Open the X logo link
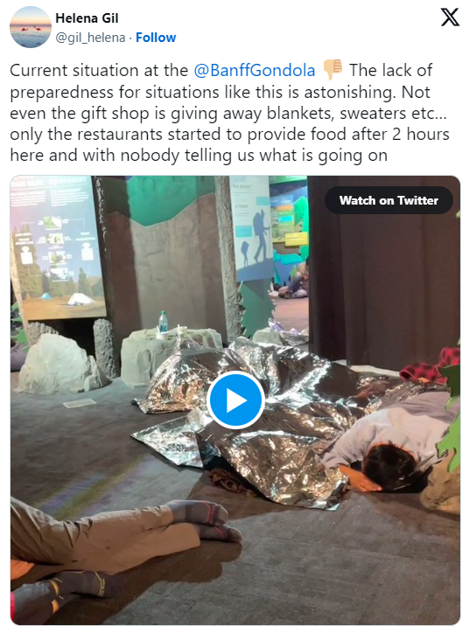Image resolution: width=469 pixels, height=626 pixels. pos(450,17)
